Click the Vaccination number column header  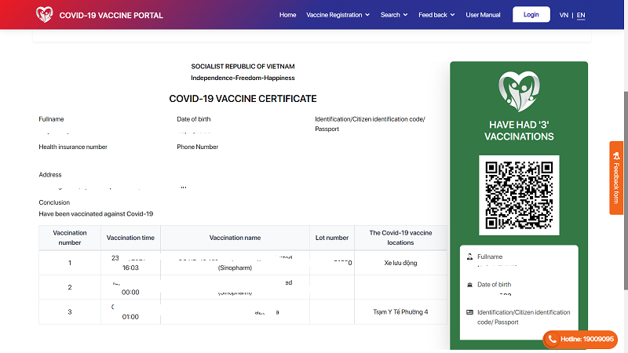pyautogui.click(x=70, y=238)
